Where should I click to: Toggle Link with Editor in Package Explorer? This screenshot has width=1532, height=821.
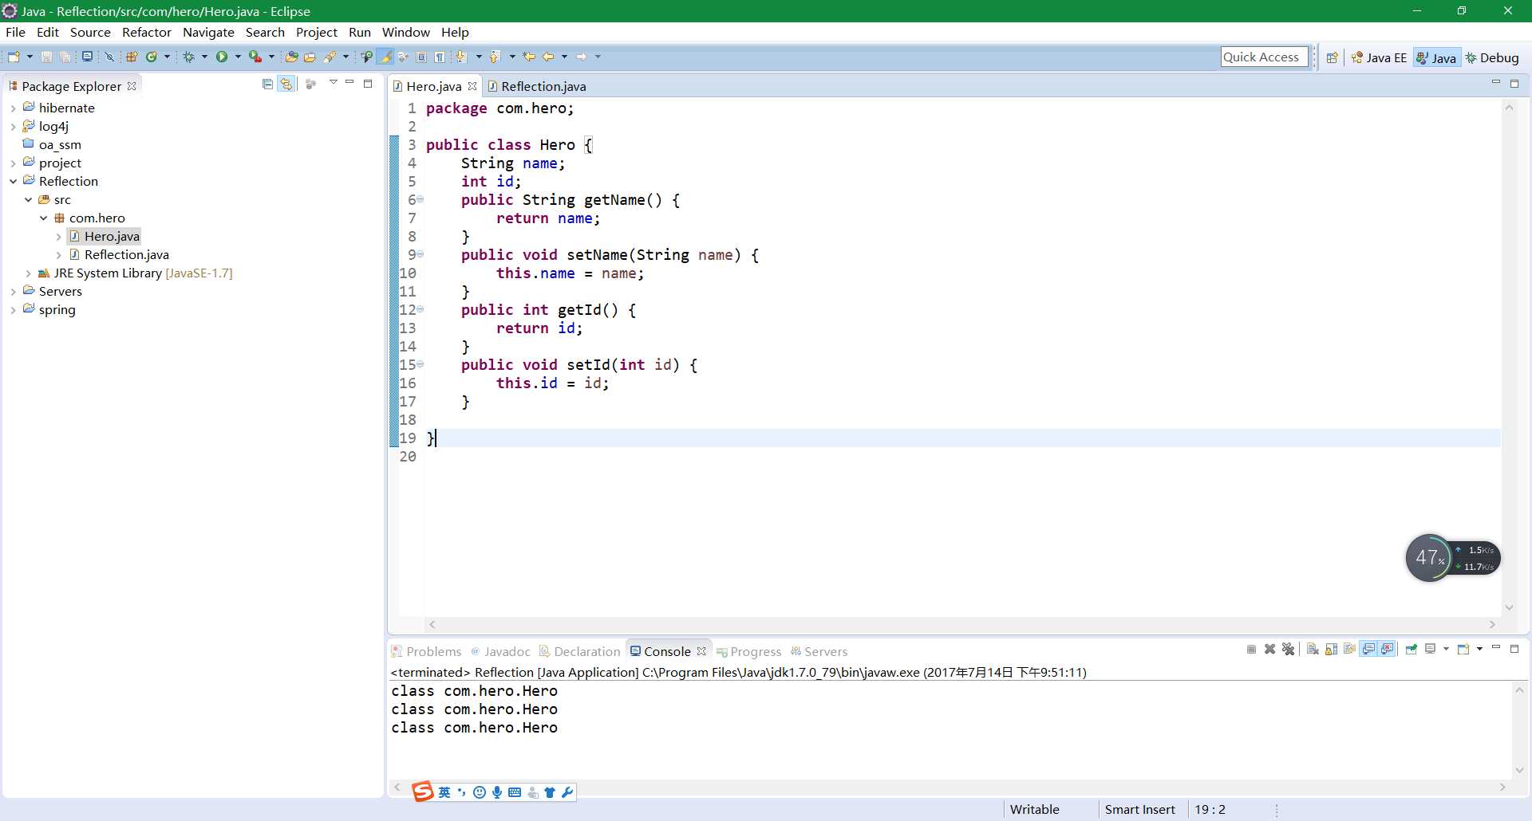[286, 84]
